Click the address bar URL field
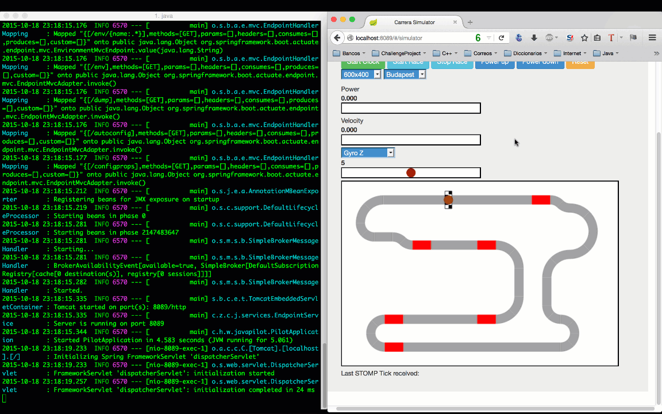662x414 pixels. 411,38
